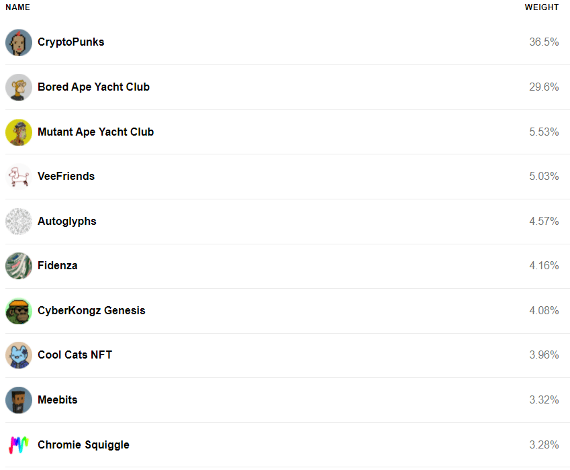Sort by the NAME column header
The width and height of the screenshot is (570, 470).
(x=18, y=7)
